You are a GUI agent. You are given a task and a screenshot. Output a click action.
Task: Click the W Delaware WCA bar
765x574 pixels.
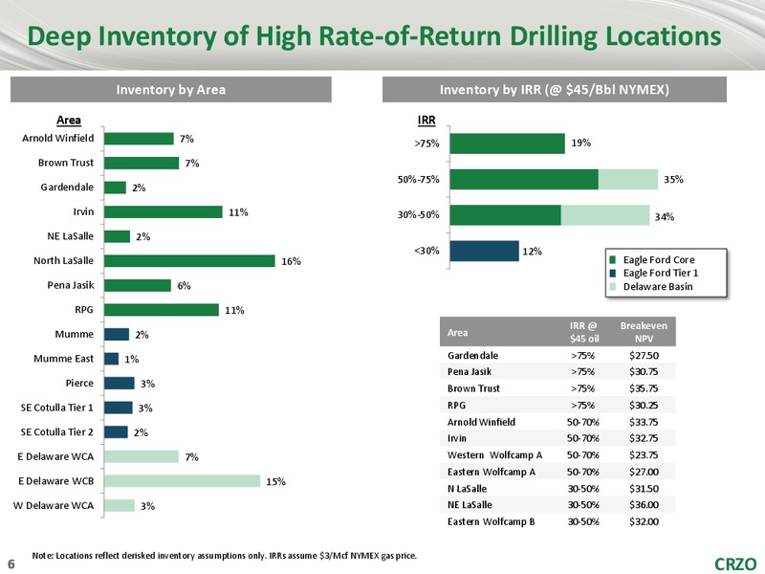pyautogui.click(x=119, y=505)
